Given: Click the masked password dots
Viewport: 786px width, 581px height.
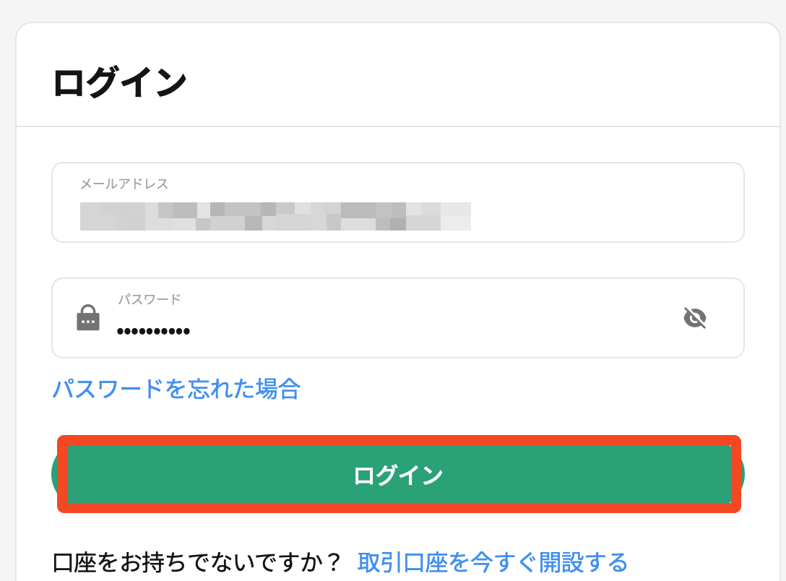Looking at the screenshot, I should (153, 331).
